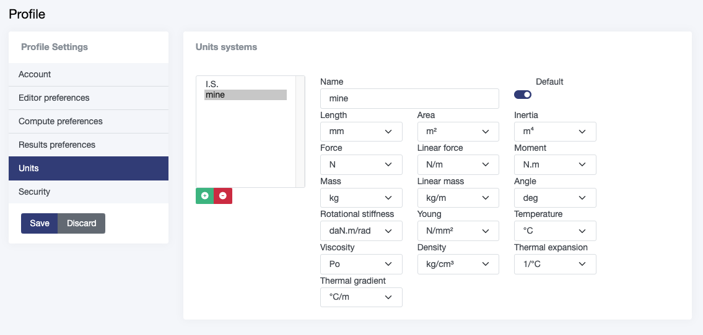
Task: Open the Length unit dropdown
Action: tap(360, 132)
